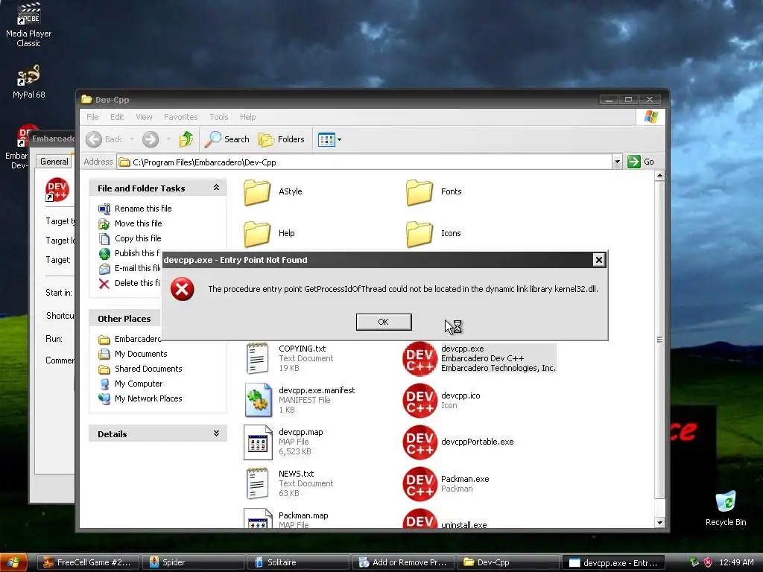The image size is (763, 572).
Task: Open the address bar dropdown
Action: (x=617, y=162)
